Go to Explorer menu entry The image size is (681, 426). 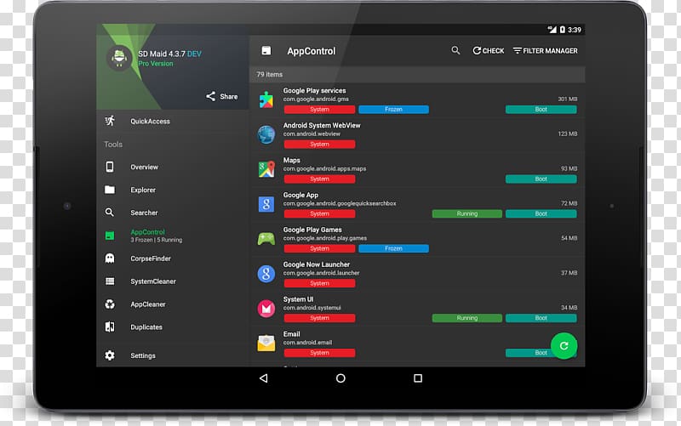click(x=143, y=190)
